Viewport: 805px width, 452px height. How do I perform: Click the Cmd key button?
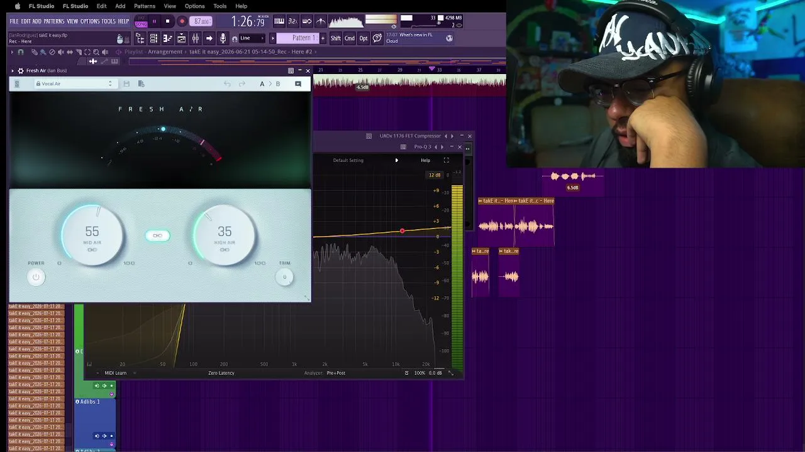point(350,38)
